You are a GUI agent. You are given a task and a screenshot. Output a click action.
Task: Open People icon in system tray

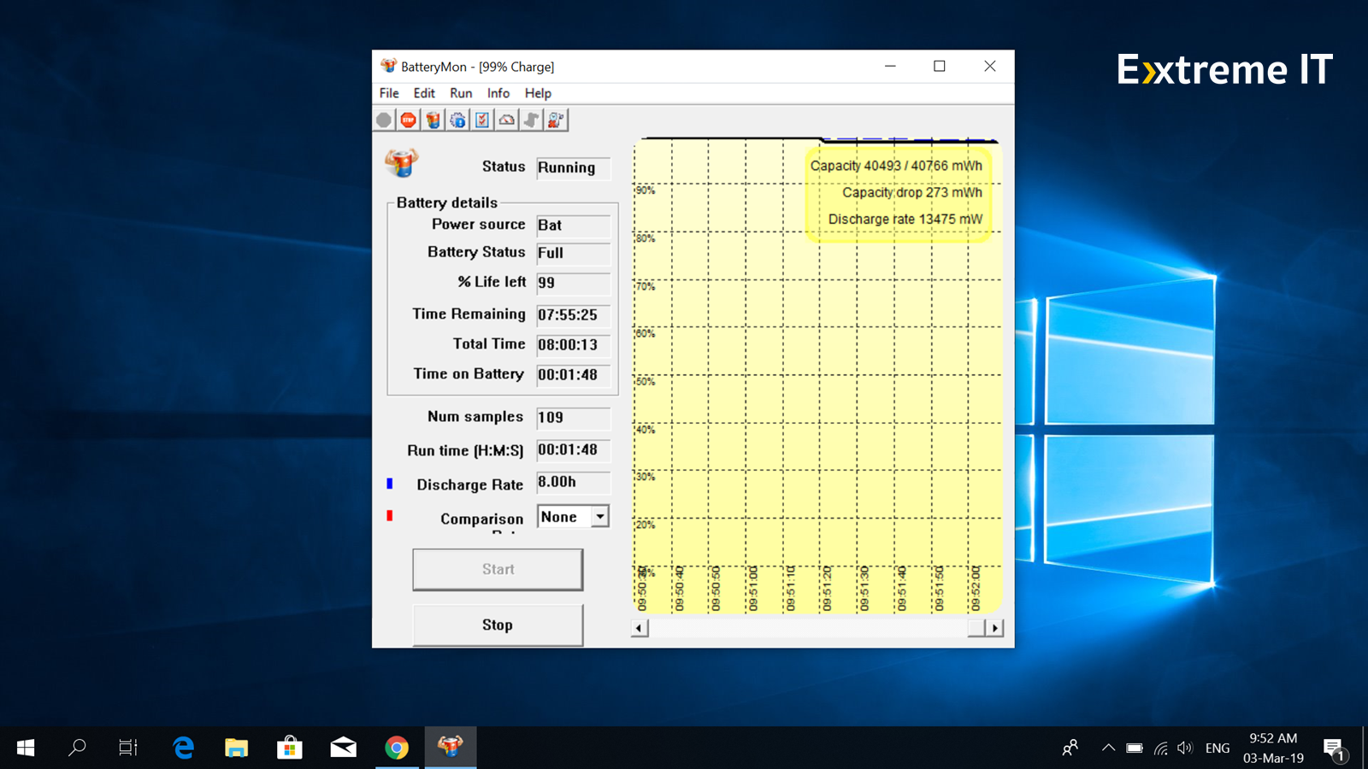pos(1070,748)
